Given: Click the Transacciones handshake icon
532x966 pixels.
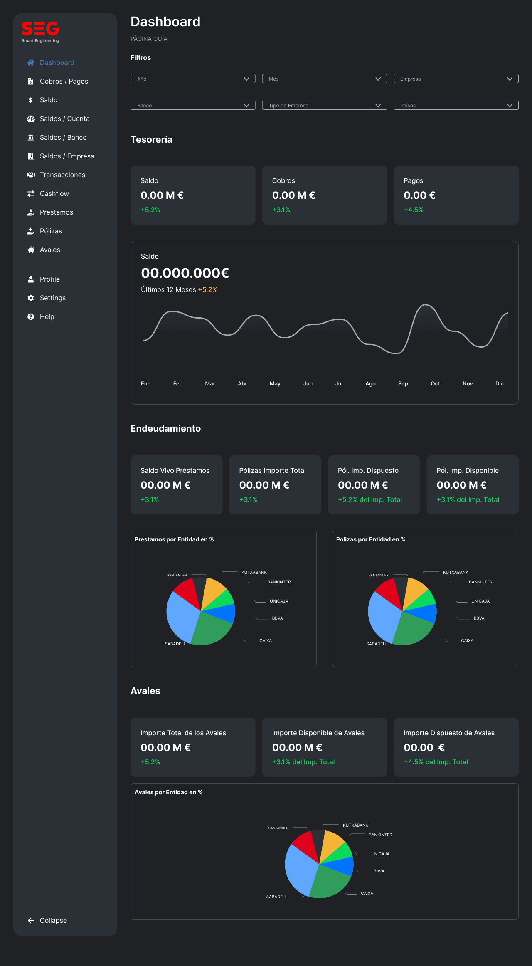Looking at the screenshot, I should point(31,175).
